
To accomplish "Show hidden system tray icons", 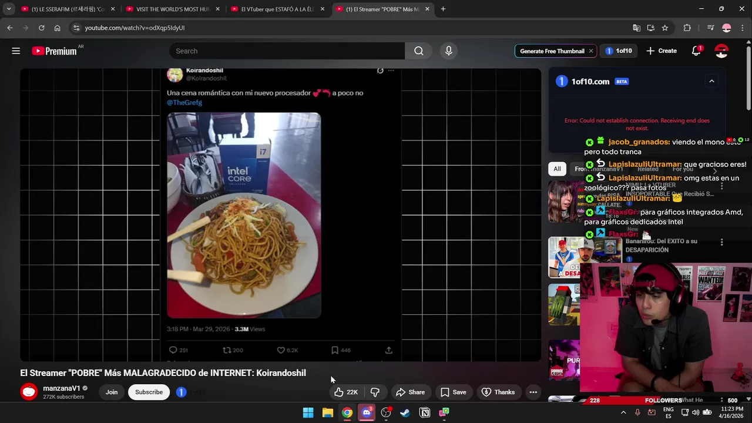I will (623, 412).
